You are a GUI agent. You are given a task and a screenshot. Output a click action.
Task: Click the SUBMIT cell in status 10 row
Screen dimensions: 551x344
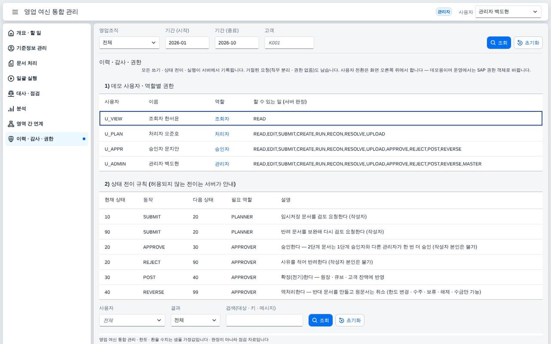pos(152,217)
